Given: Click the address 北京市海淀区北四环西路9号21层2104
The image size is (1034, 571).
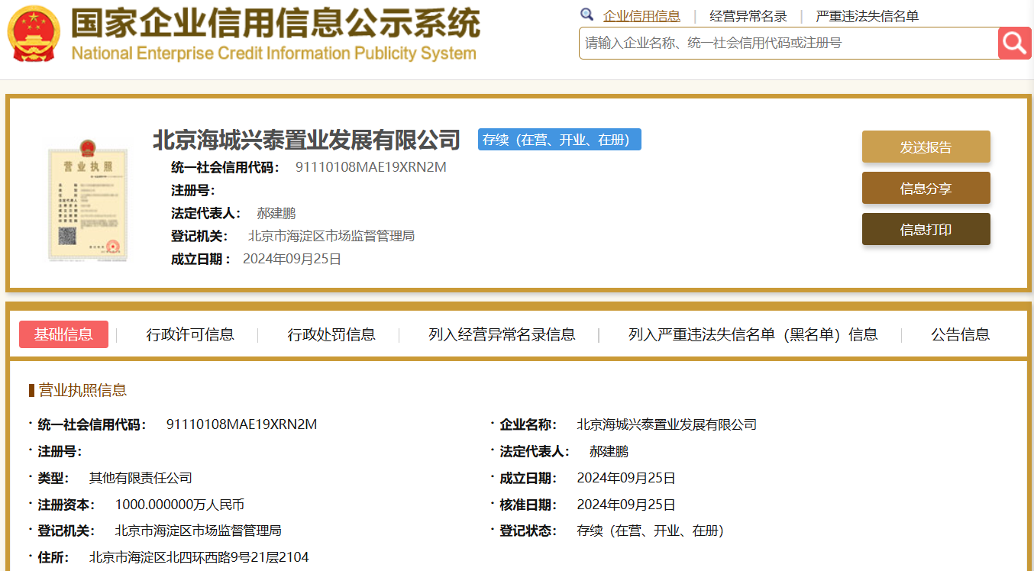Looking at the screenshot, I should click(x=199, y=557).
